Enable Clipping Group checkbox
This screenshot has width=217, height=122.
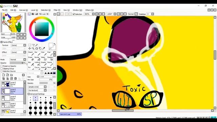pos(1,68)
